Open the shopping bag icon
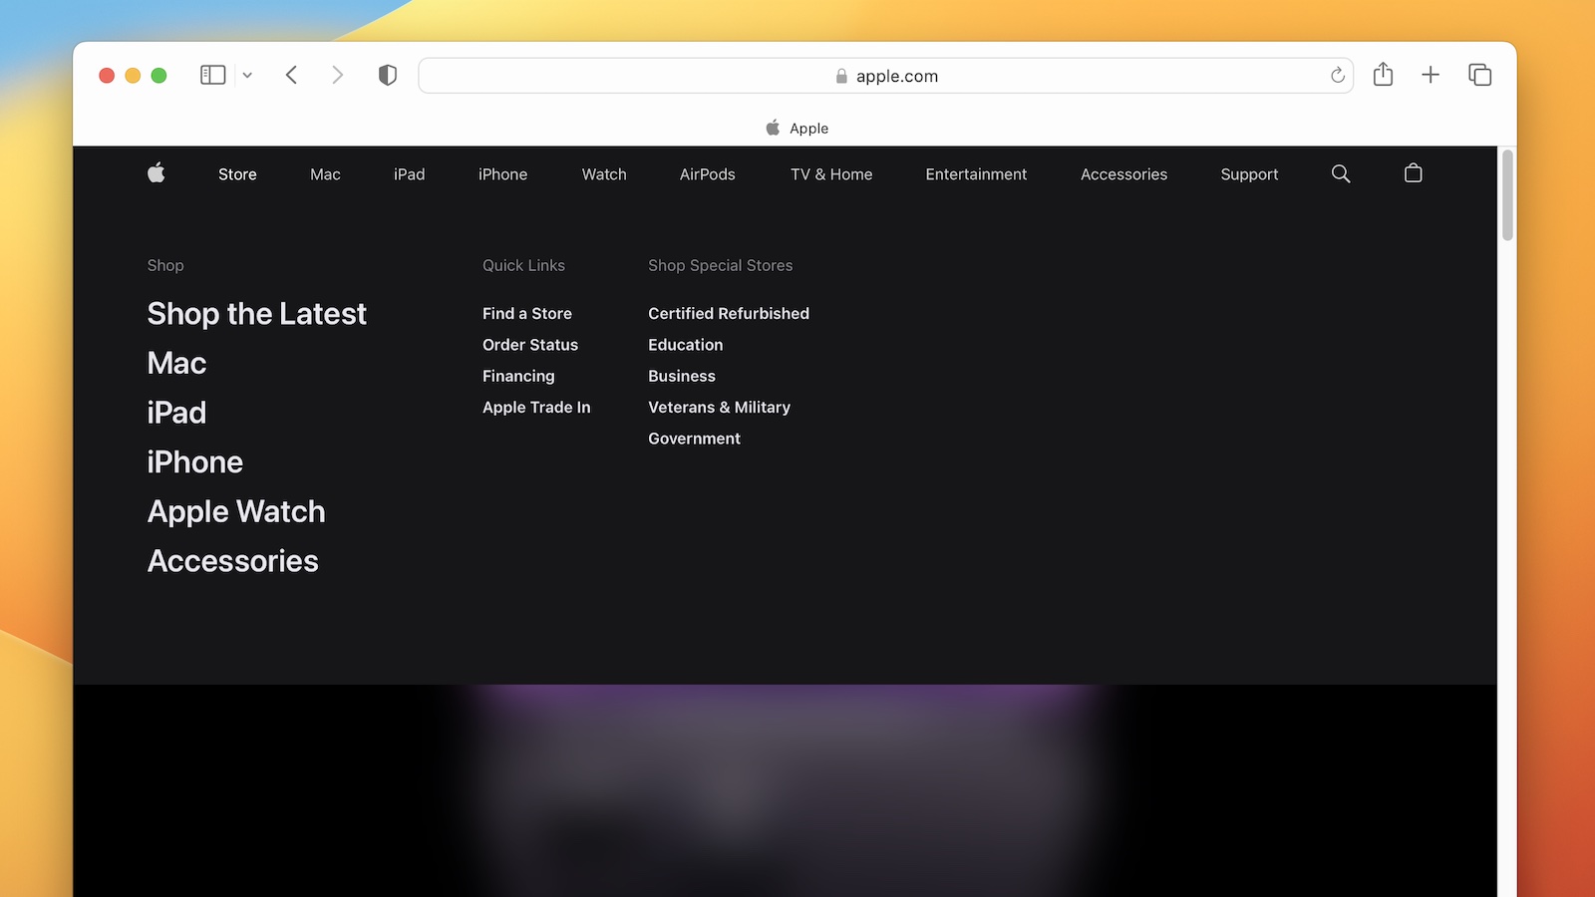The height and width of the screenshot is (897, 1595). click(1413, 172)
